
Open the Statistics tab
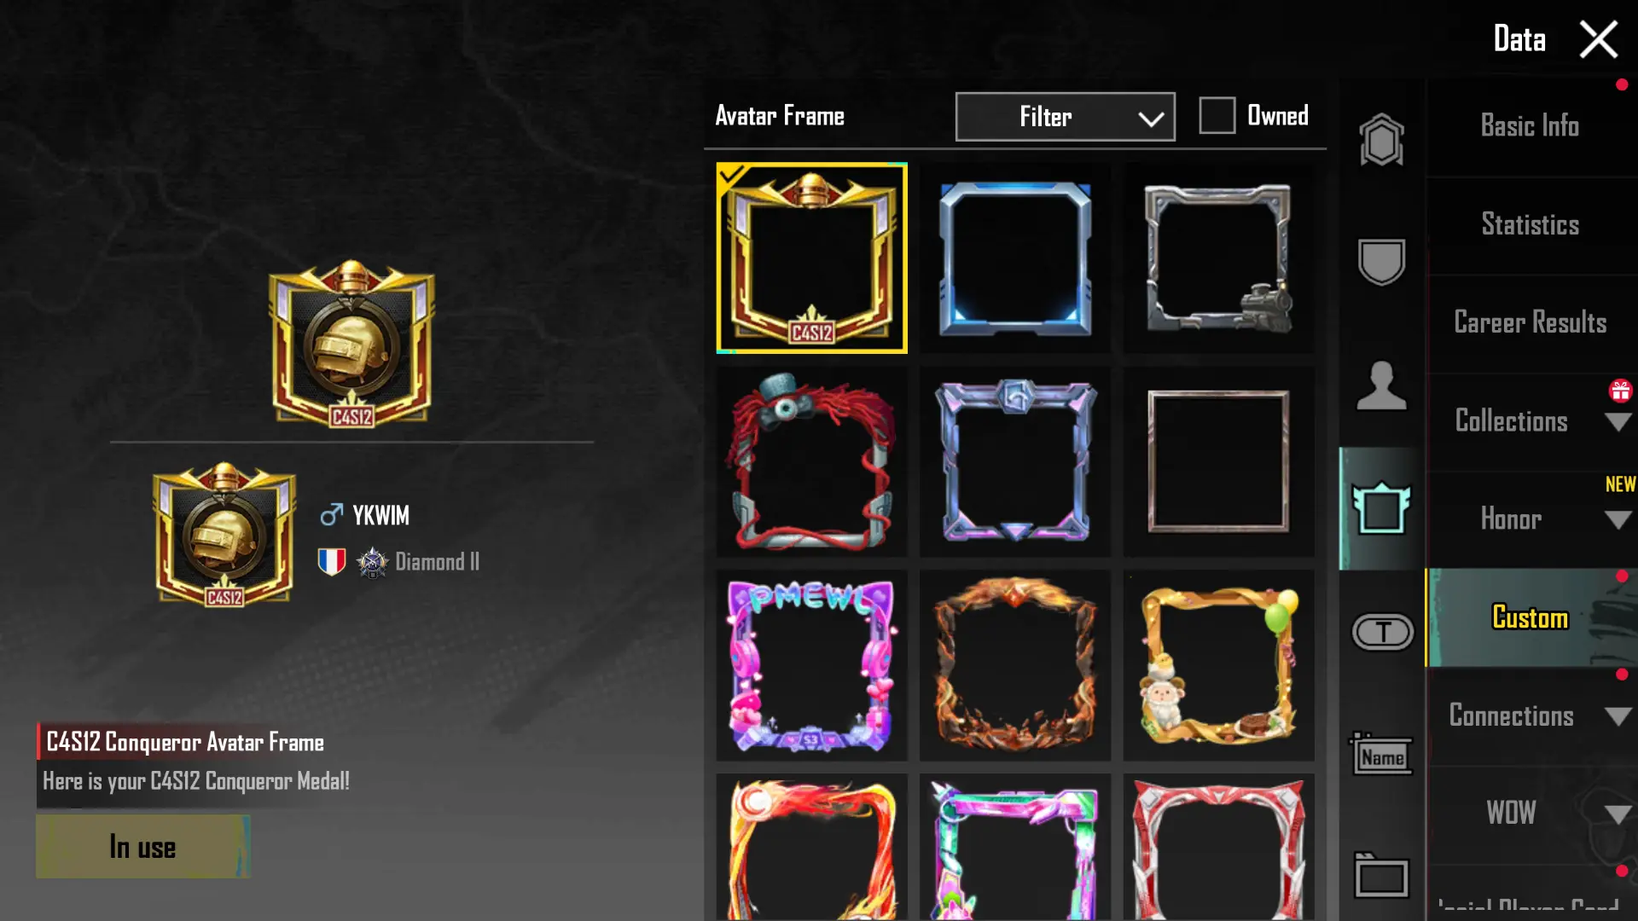click(1531, 225)
